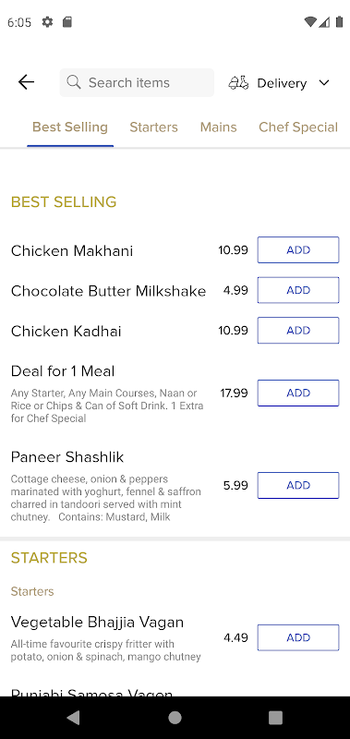Image resolution: width=350 pixels, height=739 pixels.
Task: Tap Android home circle button
Action: pos(175,718)
